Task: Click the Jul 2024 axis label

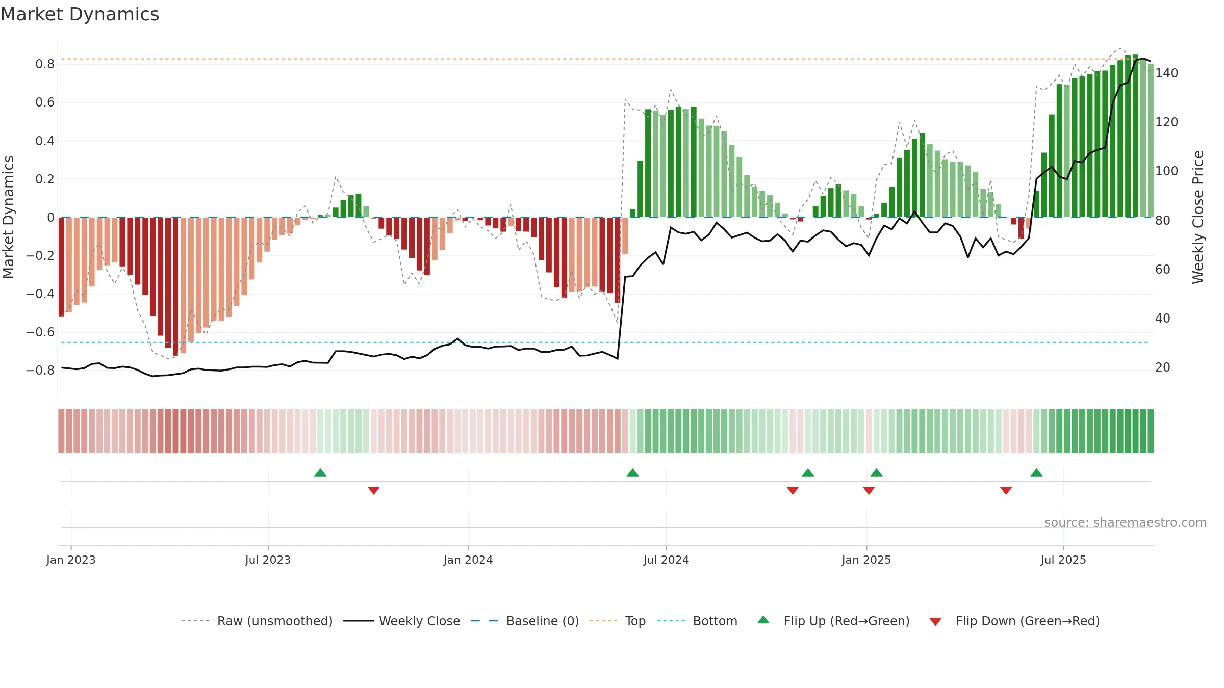Action: 666,560
